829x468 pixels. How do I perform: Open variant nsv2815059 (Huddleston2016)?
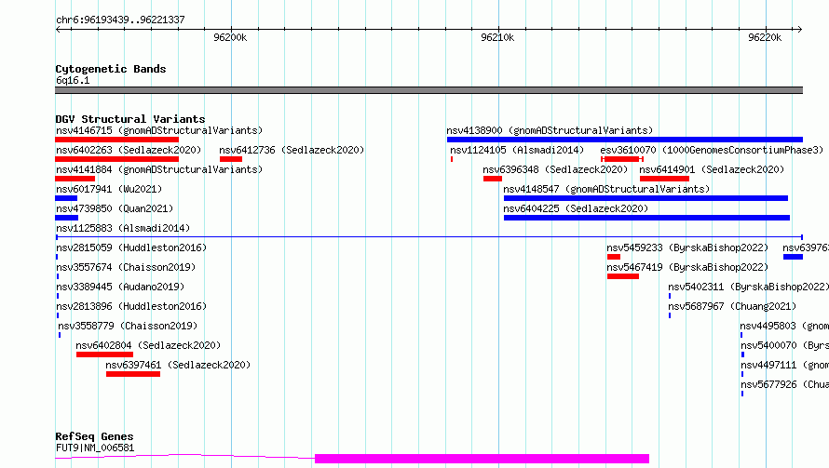pos(131,247)
